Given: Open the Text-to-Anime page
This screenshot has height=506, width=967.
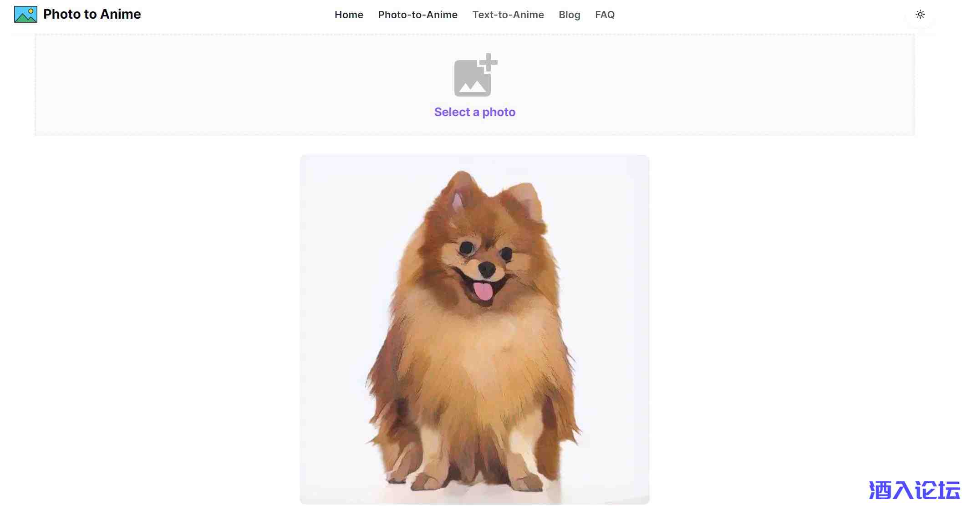Looking at the screenshot, I should (x=508, y=15).
